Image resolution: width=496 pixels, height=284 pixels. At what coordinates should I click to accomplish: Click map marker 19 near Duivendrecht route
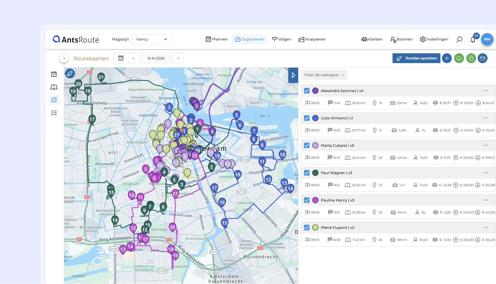175,255
